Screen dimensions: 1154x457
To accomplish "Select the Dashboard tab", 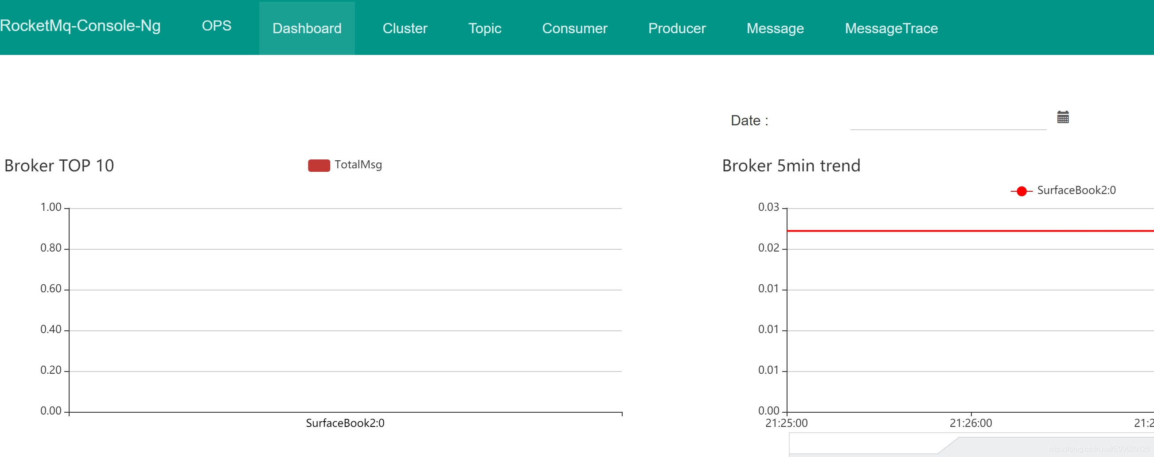I will (x=307, y=28).
